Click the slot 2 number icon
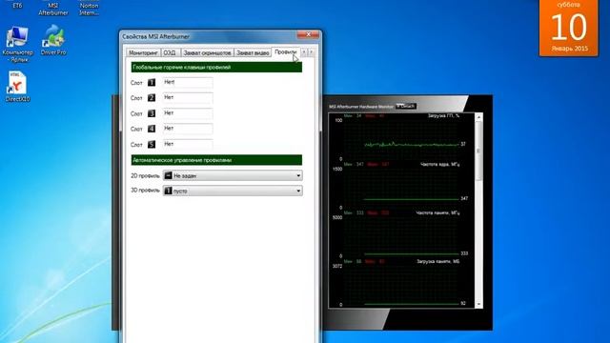Image resolution: width=610 pixels, height=343 pixels. (152, 98)
